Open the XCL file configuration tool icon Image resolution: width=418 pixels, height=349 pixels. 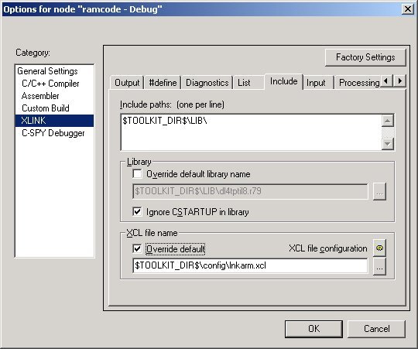pos(379,248)
